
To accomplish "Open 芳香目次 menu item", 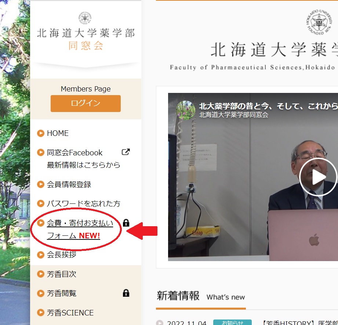I will 61,274.
